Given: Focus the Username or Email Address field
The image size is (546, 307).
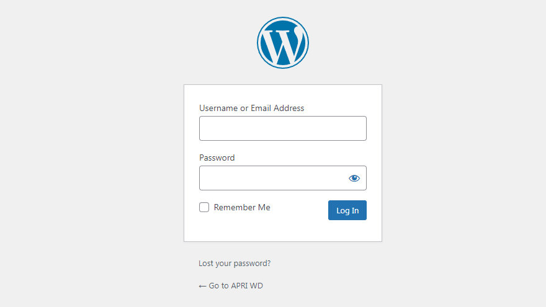Looking at the screenshot, I should (282, 128).
